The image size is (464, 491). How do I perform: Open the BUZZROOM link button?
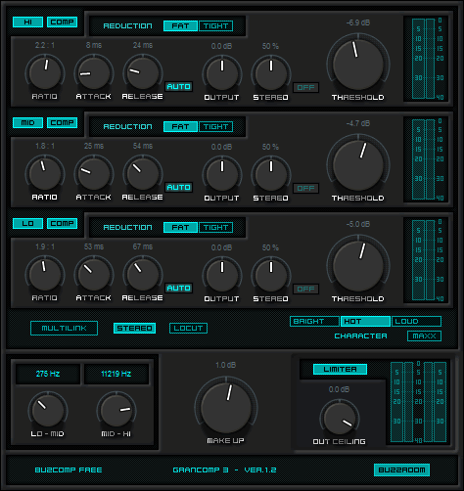click(401, 469)
